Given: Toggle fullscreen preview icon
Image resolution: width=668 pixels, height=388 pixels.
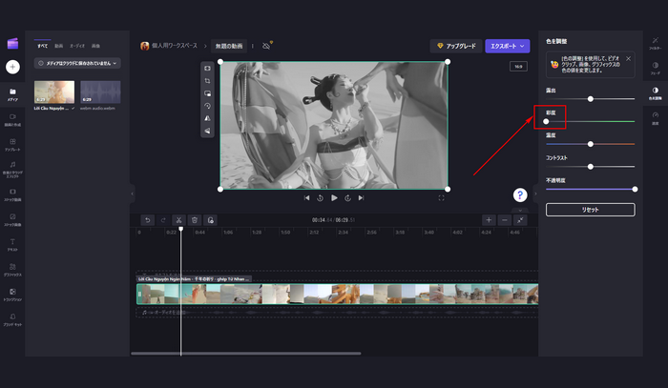Looking at the screenshot, I should pyautogui.click(x=442, y=197).
